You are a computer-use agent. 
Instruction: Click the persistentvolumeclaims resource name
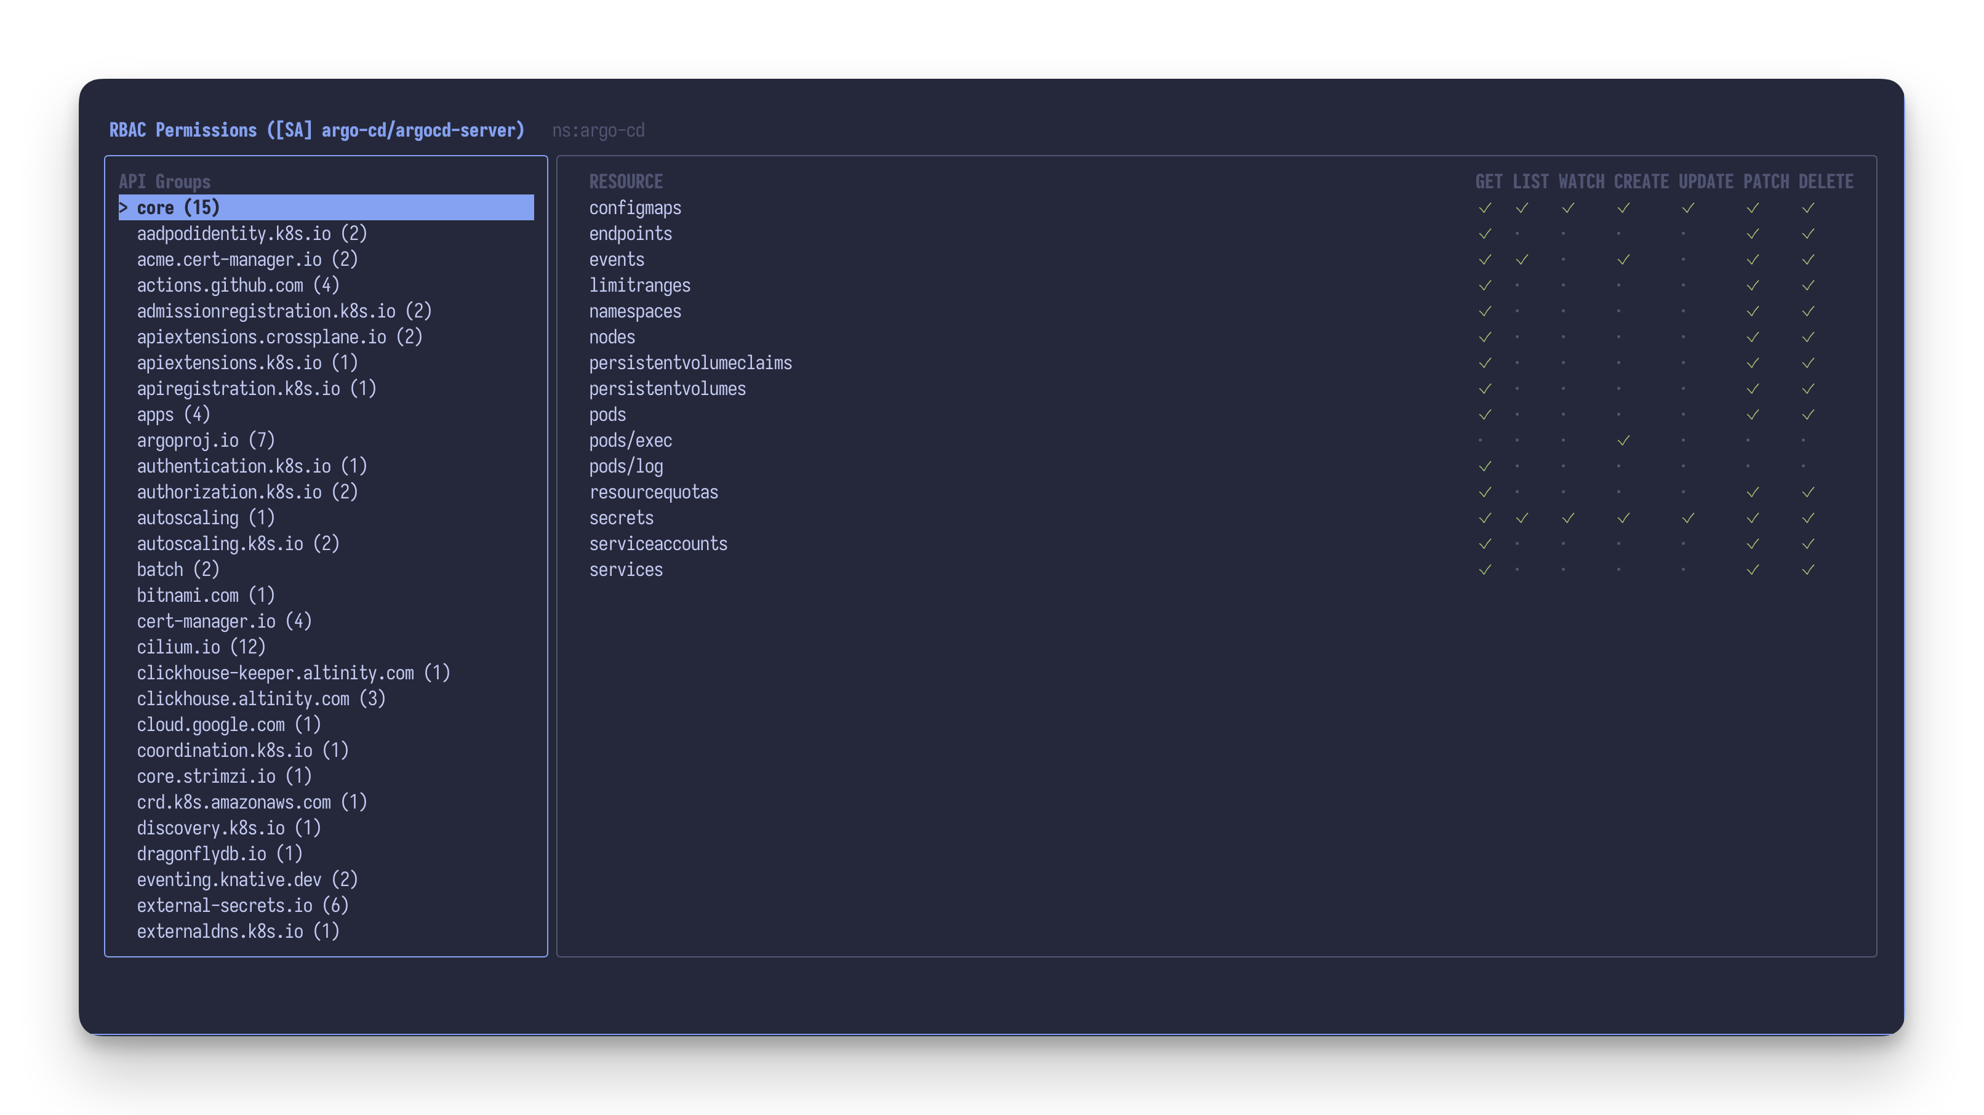coord(690,362)
